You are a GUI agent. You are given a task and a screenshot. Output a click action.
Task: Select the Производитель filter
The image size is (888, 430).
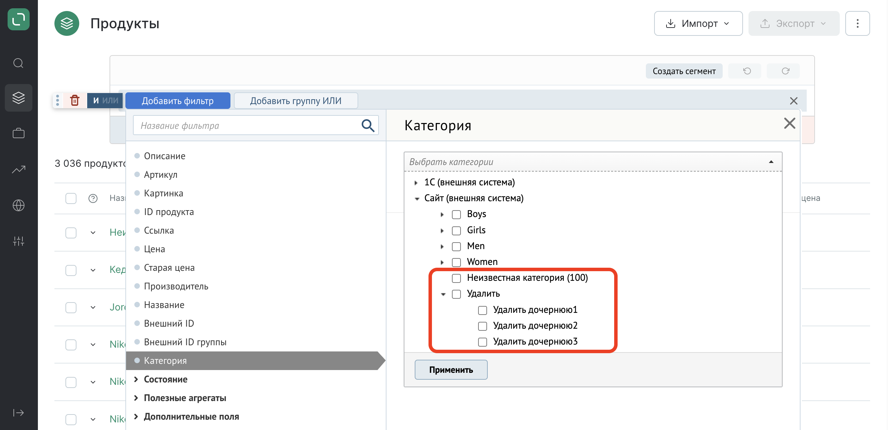[176, 286]
